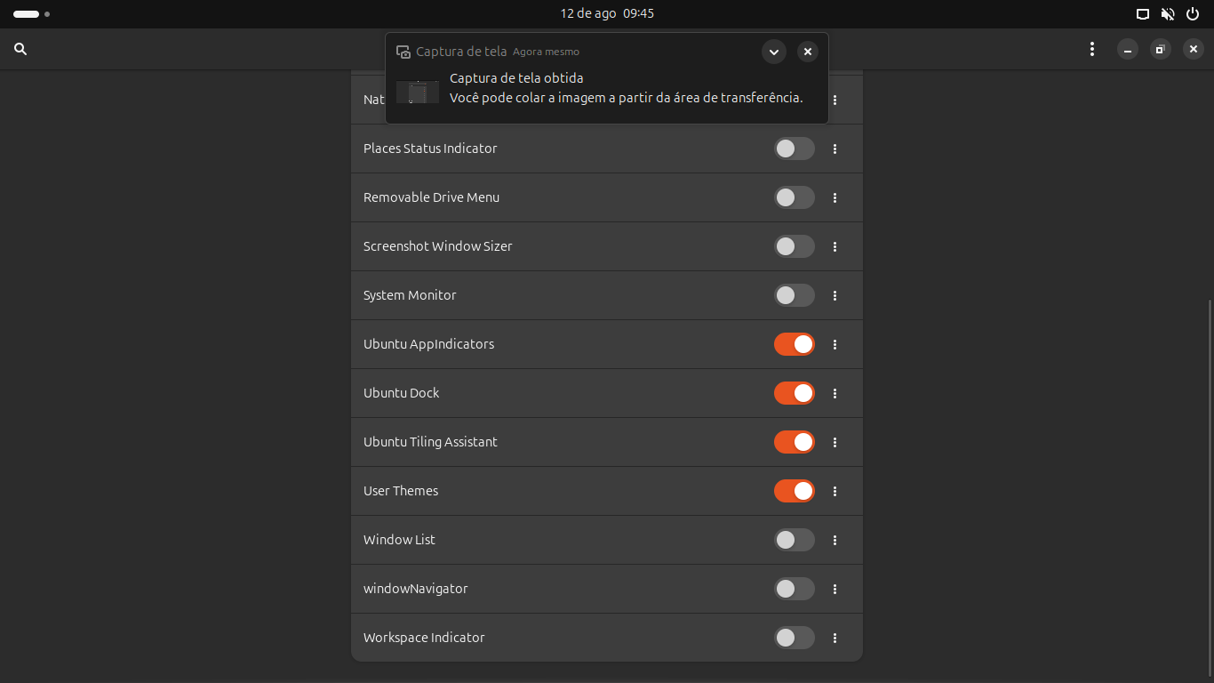
Task: Open more options for Removable Drive Menu
Action: coord(835,198)
